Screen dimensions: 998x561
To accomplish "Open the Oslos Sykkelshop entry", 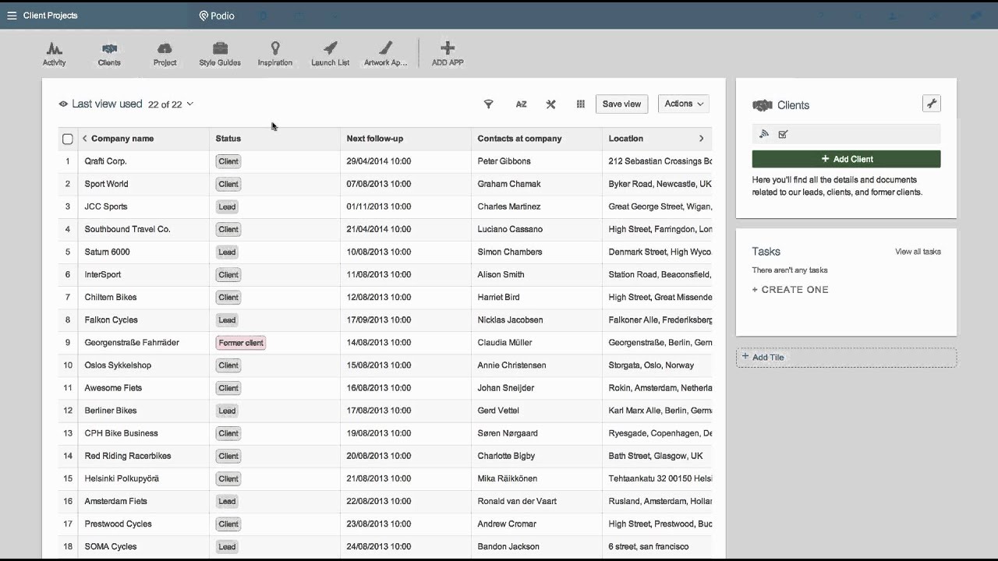I will point(118,365).
